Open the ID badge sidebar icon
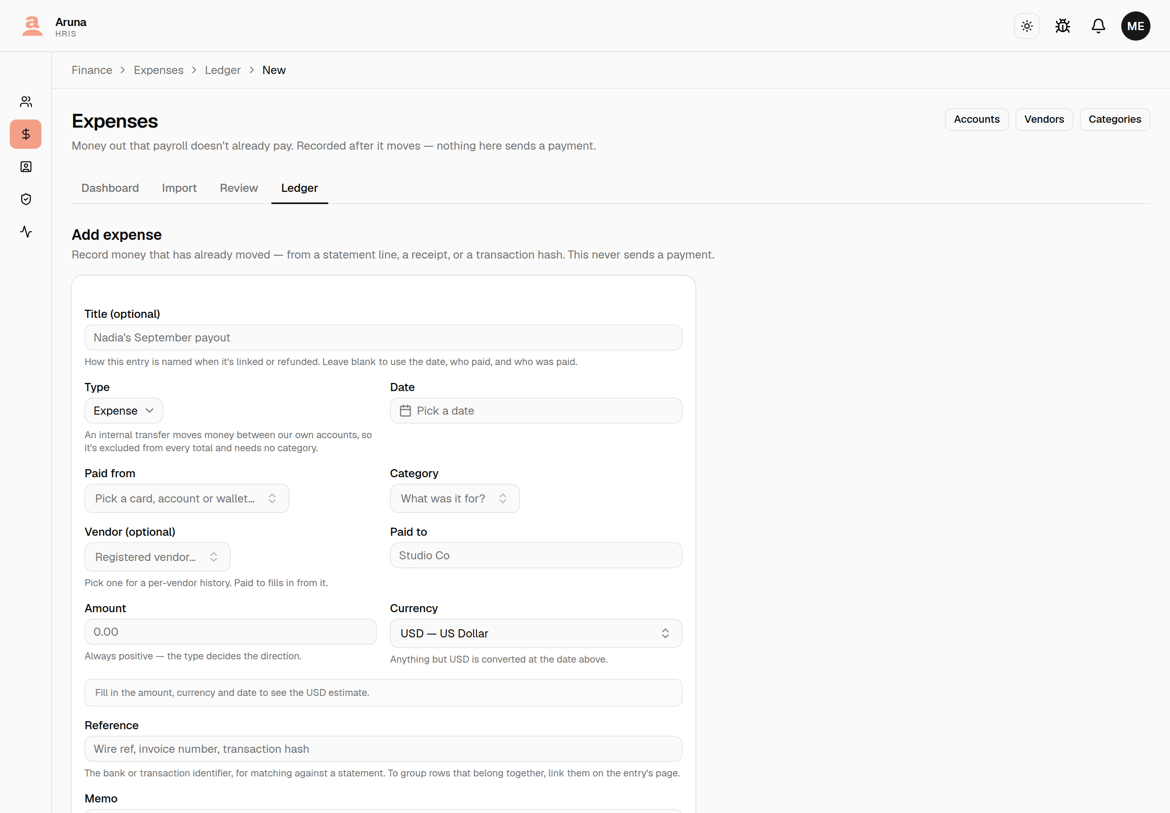Viewport: 1170px width, 813px height. pos(26,167)
